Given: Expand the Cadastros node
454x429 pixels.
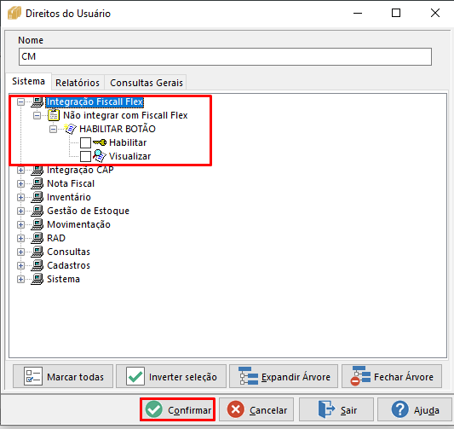Looking at the screenshot, I should point(20,265).
